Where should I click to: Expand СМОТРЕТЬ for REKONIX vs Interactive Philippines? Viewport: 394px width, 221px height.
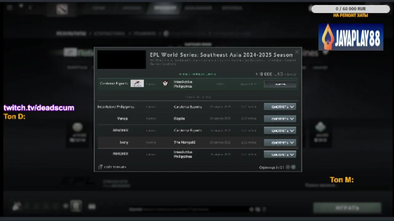[x=280, y=155]
